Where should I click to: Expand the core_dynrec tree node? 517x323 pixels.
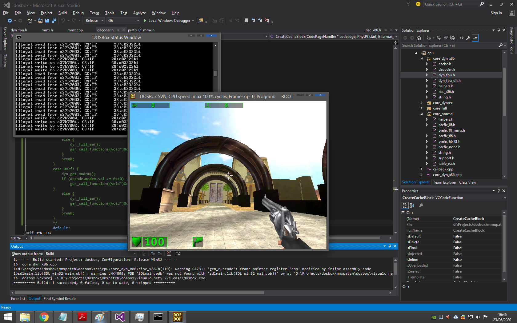(x=421, y=103)
